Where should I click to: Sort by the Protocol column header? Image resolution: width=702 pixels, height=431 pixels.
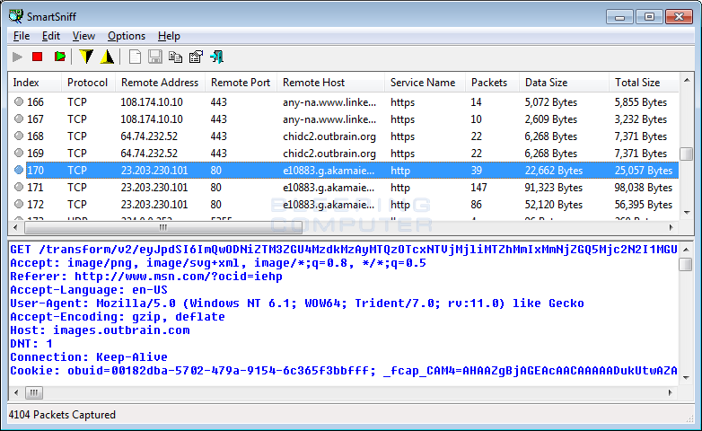pyautogui.click(x=88, y=83)
